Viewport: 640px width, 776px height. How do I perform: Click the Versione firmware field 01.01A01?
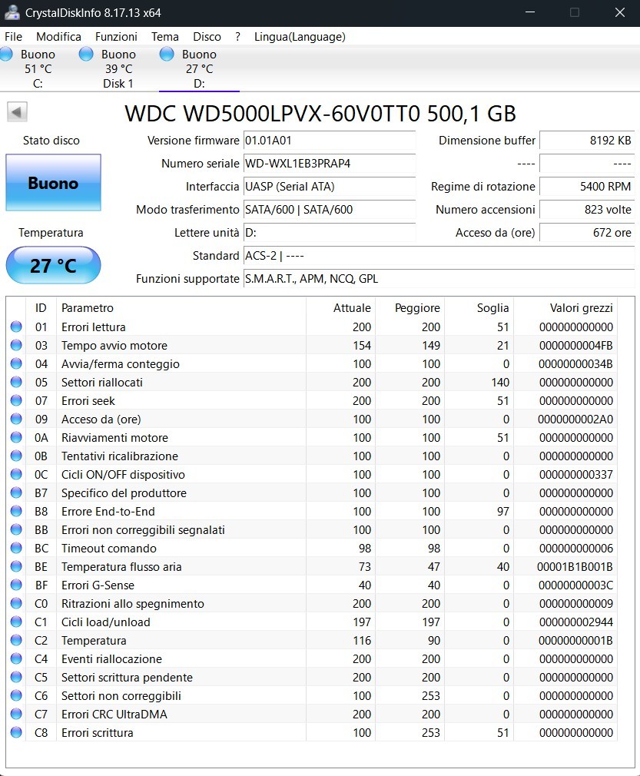329,140
